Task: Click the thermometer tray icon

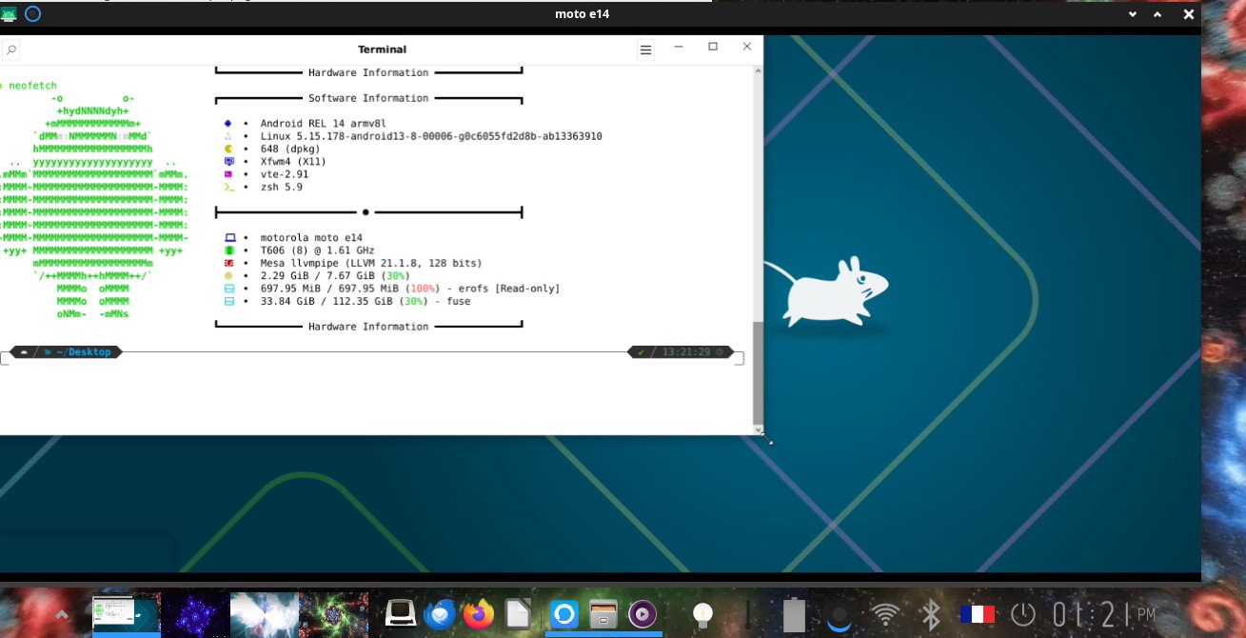Action: (x=748, y=614)
